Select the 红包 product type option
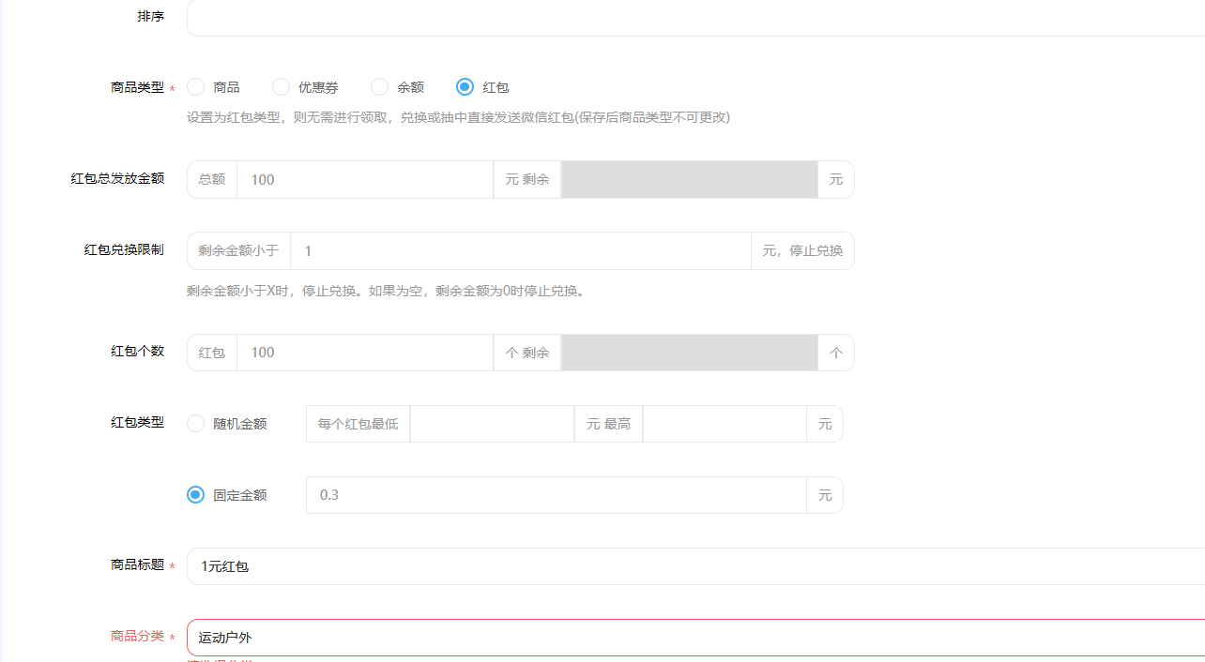This screenshot has width=1205, height=662. coord(465,86)
